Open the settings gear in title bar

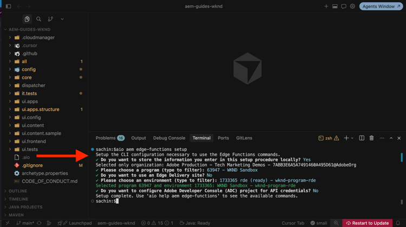coord(352,6)
